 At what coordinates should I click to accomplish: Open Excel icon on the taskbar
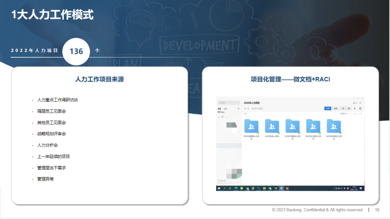point(276,189)
